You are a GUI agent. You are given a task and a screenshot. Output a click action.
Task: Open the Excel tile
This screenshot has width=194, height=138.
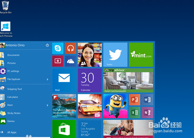135,112
